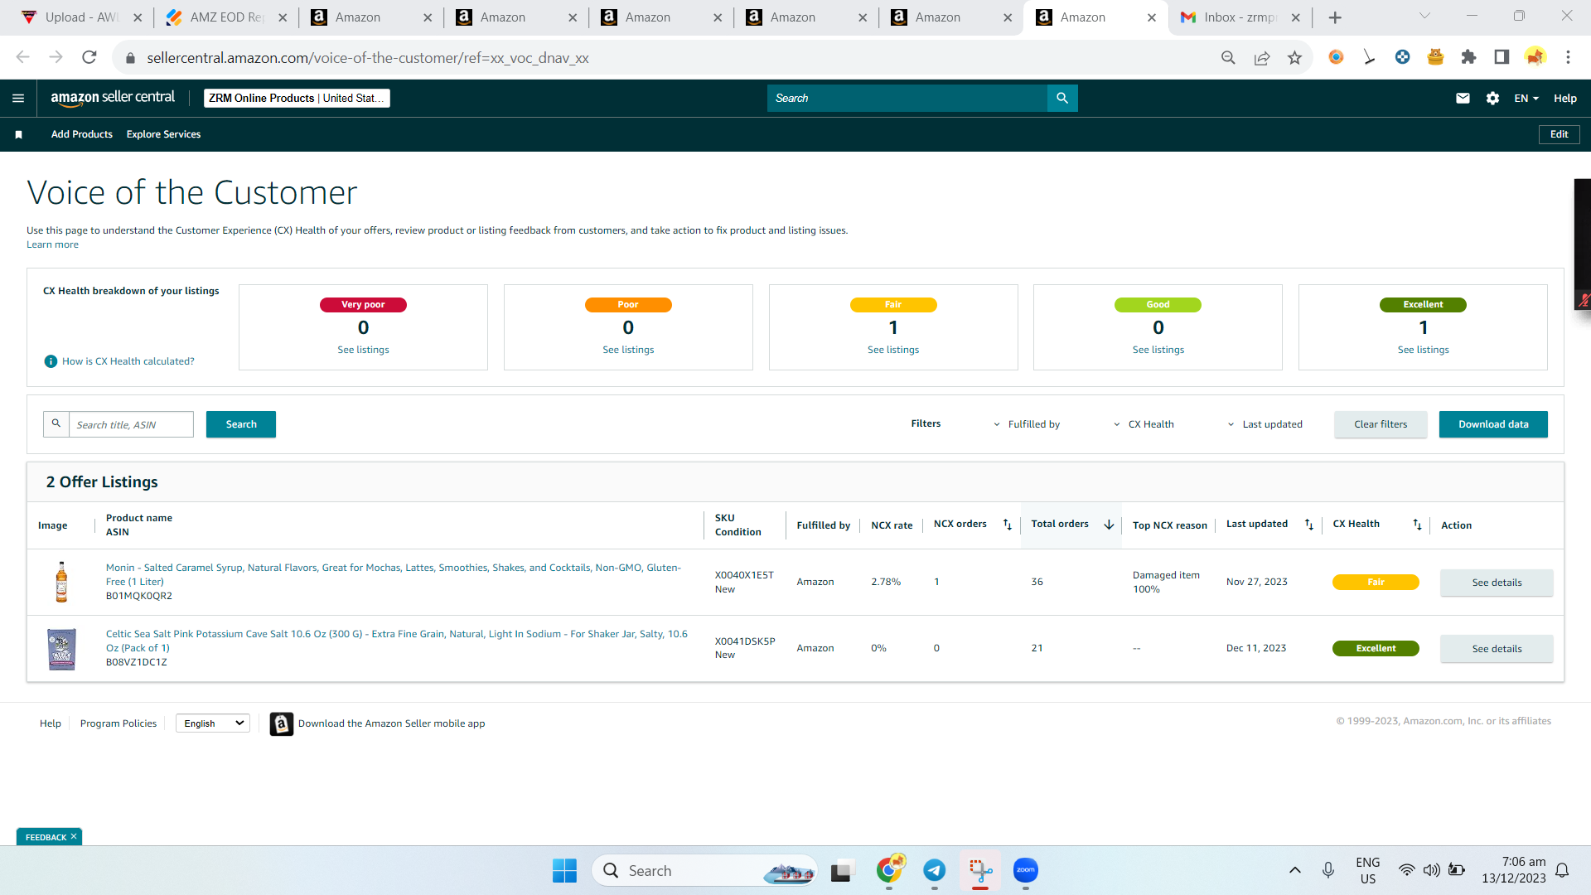
Task: Open the browser zoom magnifier icon
Action: 1228,57
